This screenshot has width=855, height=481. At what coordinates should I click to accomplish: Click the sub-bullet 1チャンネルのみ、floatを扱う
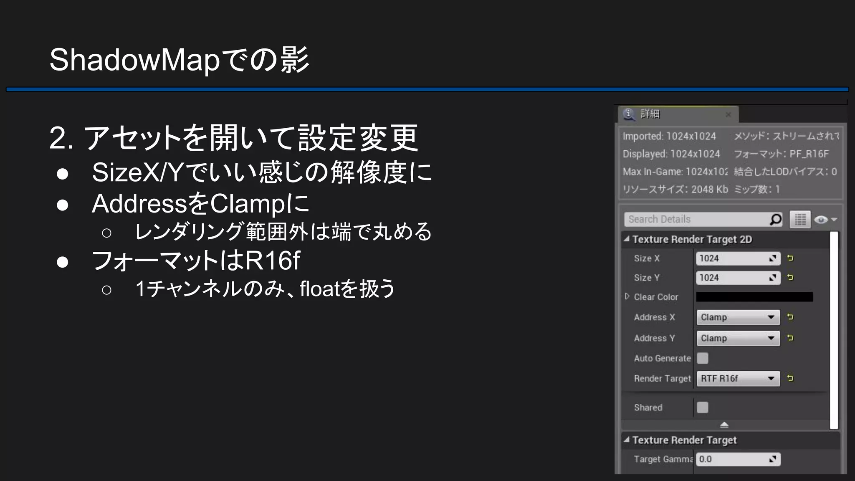(x=265, y=289)
